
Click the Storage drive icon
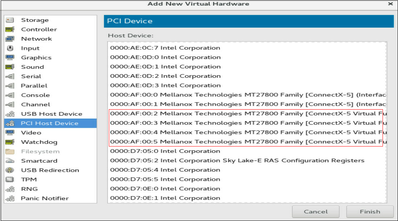point(10,20)
